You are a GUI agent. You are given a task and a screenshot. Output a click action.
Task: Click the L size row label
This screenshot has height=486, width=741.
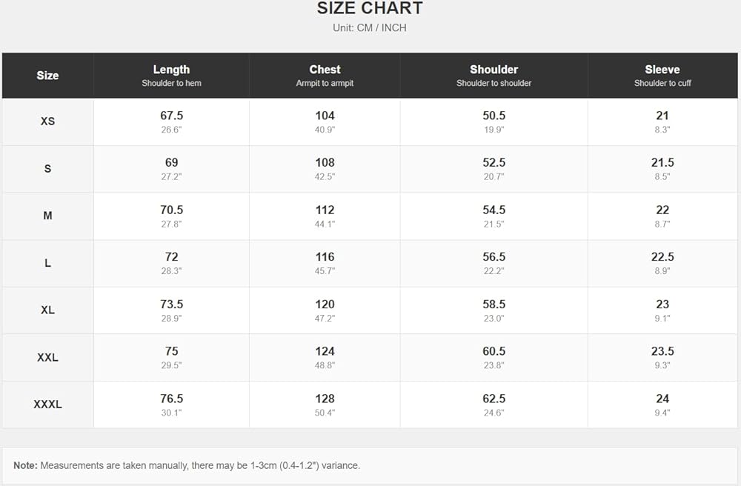47,263
